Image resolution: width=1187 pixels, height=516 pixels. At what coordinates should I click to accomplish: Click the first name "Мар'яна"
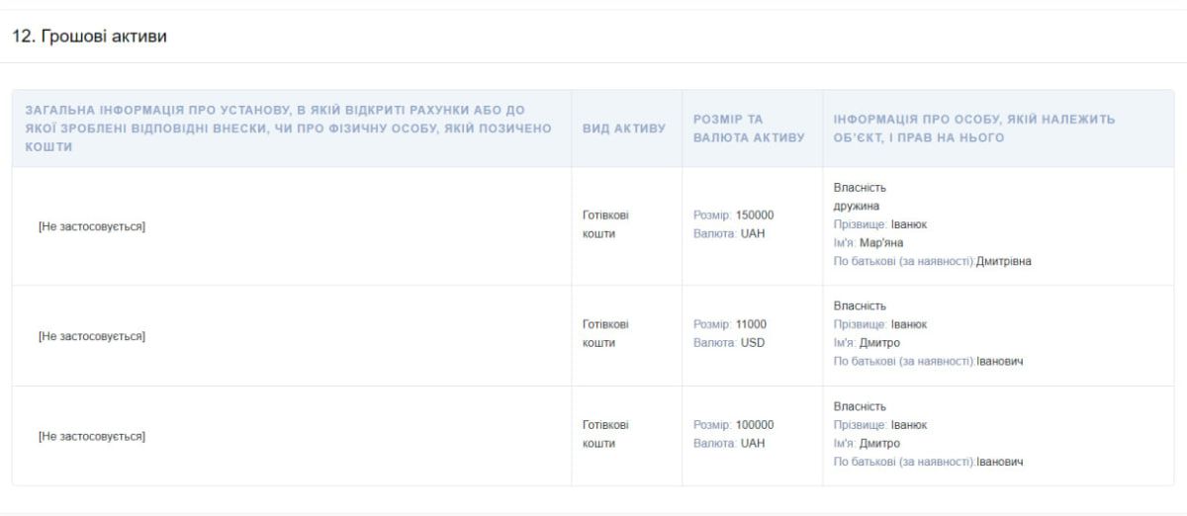pyautogui.click(x=881, y=243)
